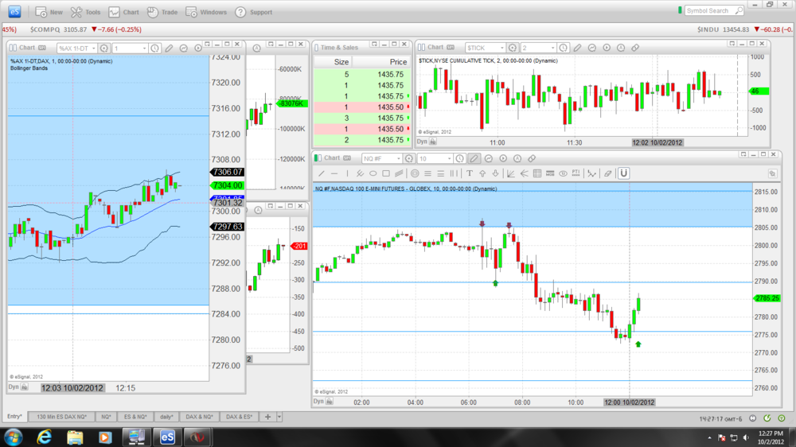Open the Support menu
The width and height of the screenshot is (796, 447).
click(254, 12)
